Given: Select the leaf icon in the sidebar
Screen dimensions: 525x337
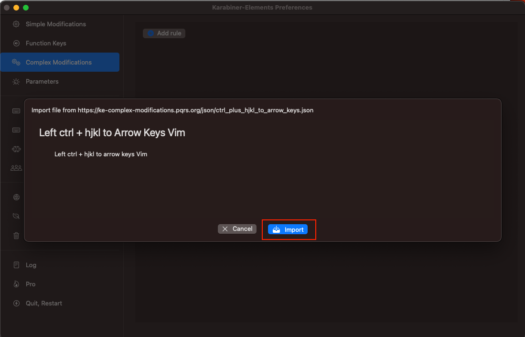Looking at the screenshot, I should (x=16, y=216).
